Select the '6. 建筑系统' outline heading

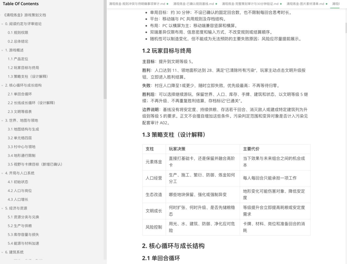click(x=14, y=252)
